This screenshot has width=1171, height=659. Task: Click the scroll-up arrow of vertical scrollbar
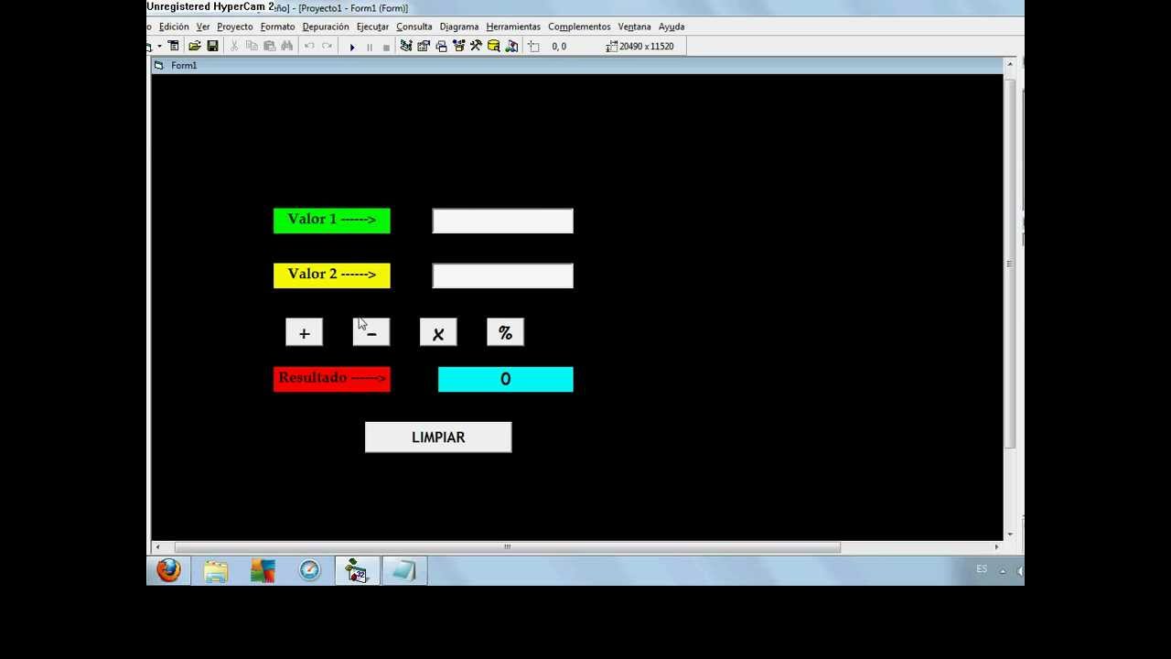[x=1010, y=64]
